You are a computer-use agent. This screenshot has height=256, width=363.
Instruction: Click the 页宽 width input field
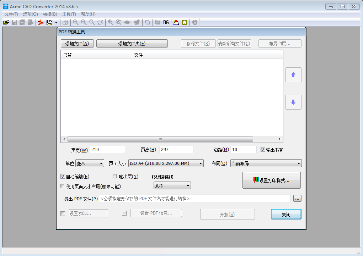pos(107,150)
